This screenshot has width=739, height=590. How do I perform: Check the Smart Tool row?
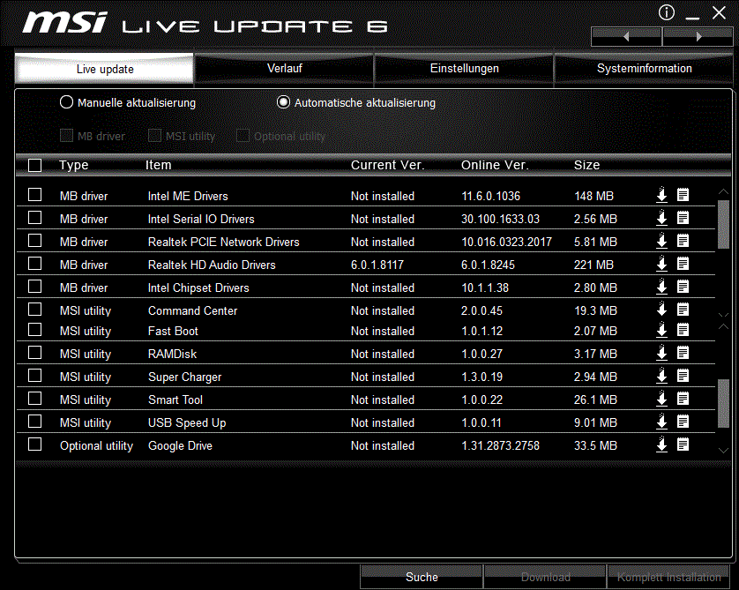[x=35, y=399]
